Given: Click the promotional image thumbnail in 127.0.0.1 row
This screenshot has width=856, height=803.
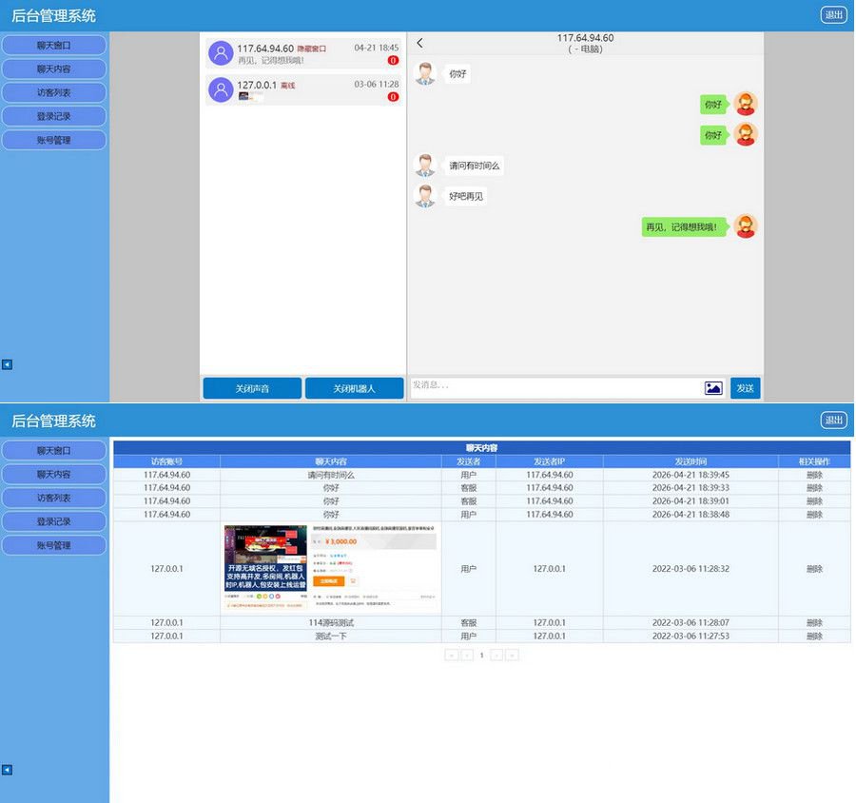Looking at the screenshot, I should tap(330, 567).
